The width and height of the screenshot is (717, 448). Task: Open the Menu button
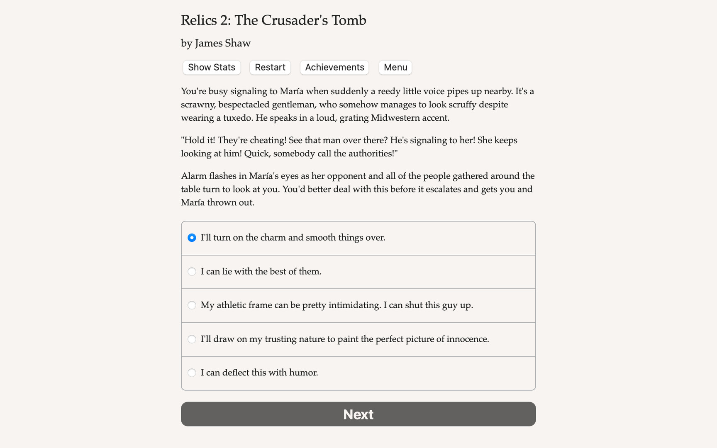click(x=395, y=67)
